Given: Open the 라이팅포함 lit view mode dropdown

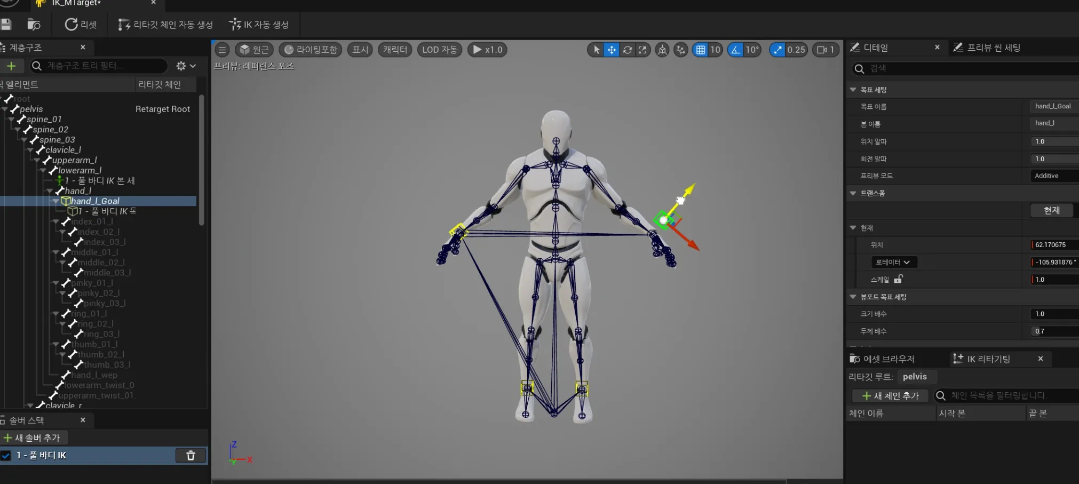Looking at the screenshot, I should tap(311, 50).
